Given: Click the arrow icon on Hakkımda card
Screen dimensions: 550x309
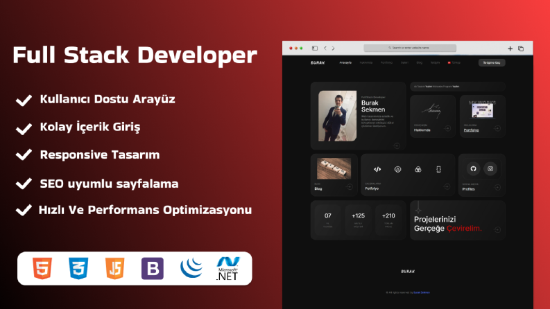Looking at the screenshot, I should [x=447, y=128].
